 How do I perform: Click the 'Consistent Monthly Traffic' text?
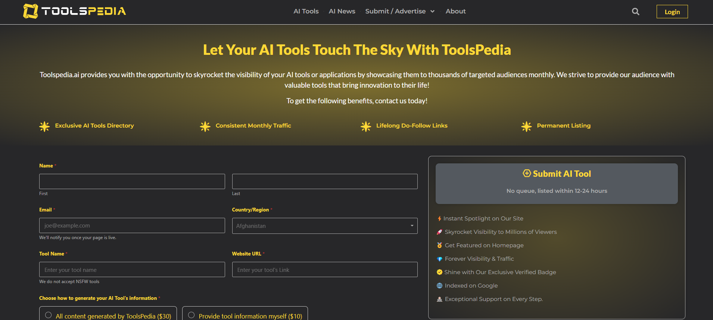[x=253, y=126]
